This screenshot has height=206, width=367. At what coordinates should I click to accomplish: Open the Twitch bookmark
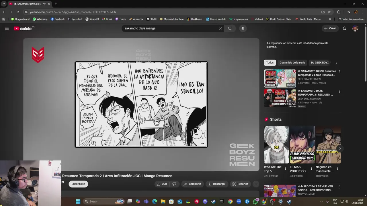coord(121,19)
